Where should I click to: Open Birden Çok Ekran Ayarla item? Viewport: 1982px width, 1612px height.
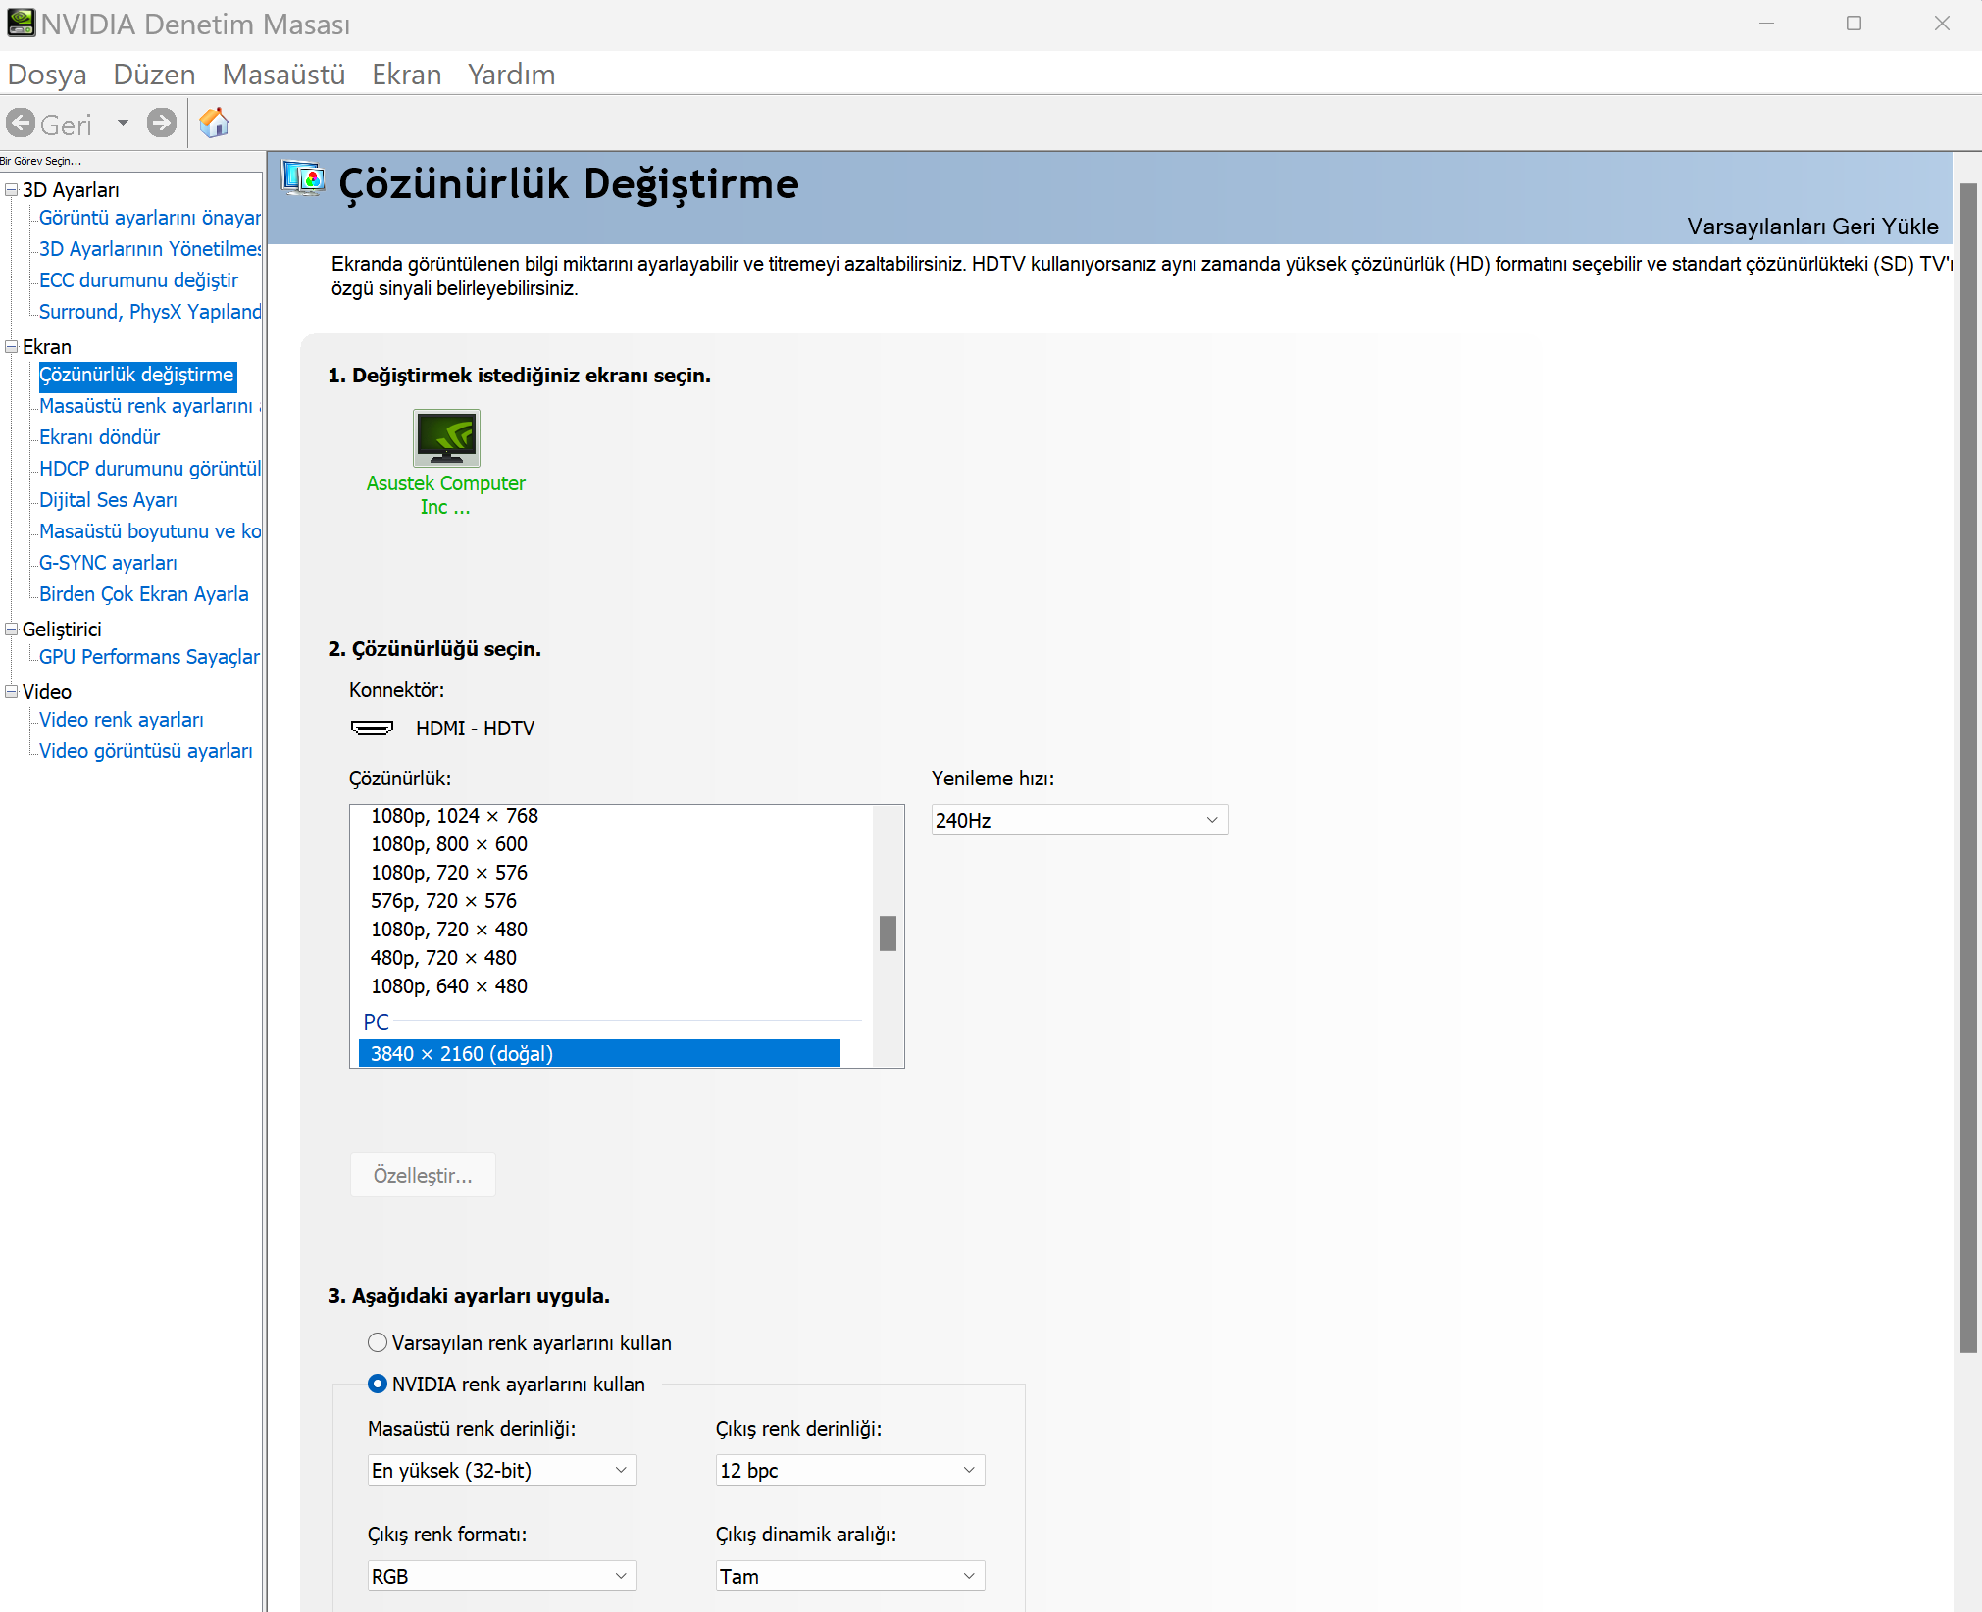(x=143, y=594)
